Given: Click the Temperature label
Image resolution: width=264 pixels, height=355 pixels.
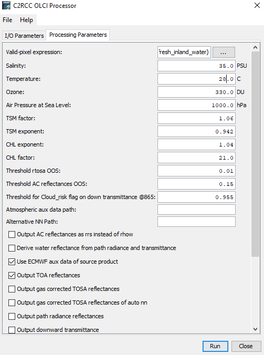Looking at the screenshot, I should coord(23,79).
